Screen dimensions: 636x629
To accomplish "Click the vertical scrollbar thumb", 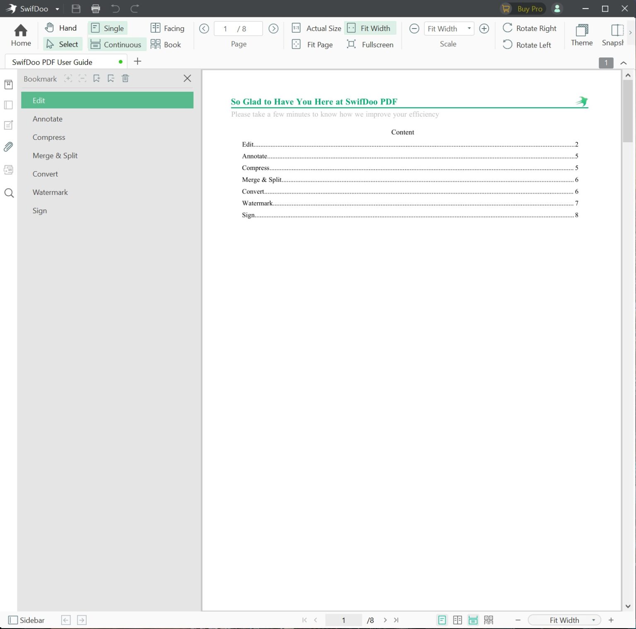I will [628, 111].
